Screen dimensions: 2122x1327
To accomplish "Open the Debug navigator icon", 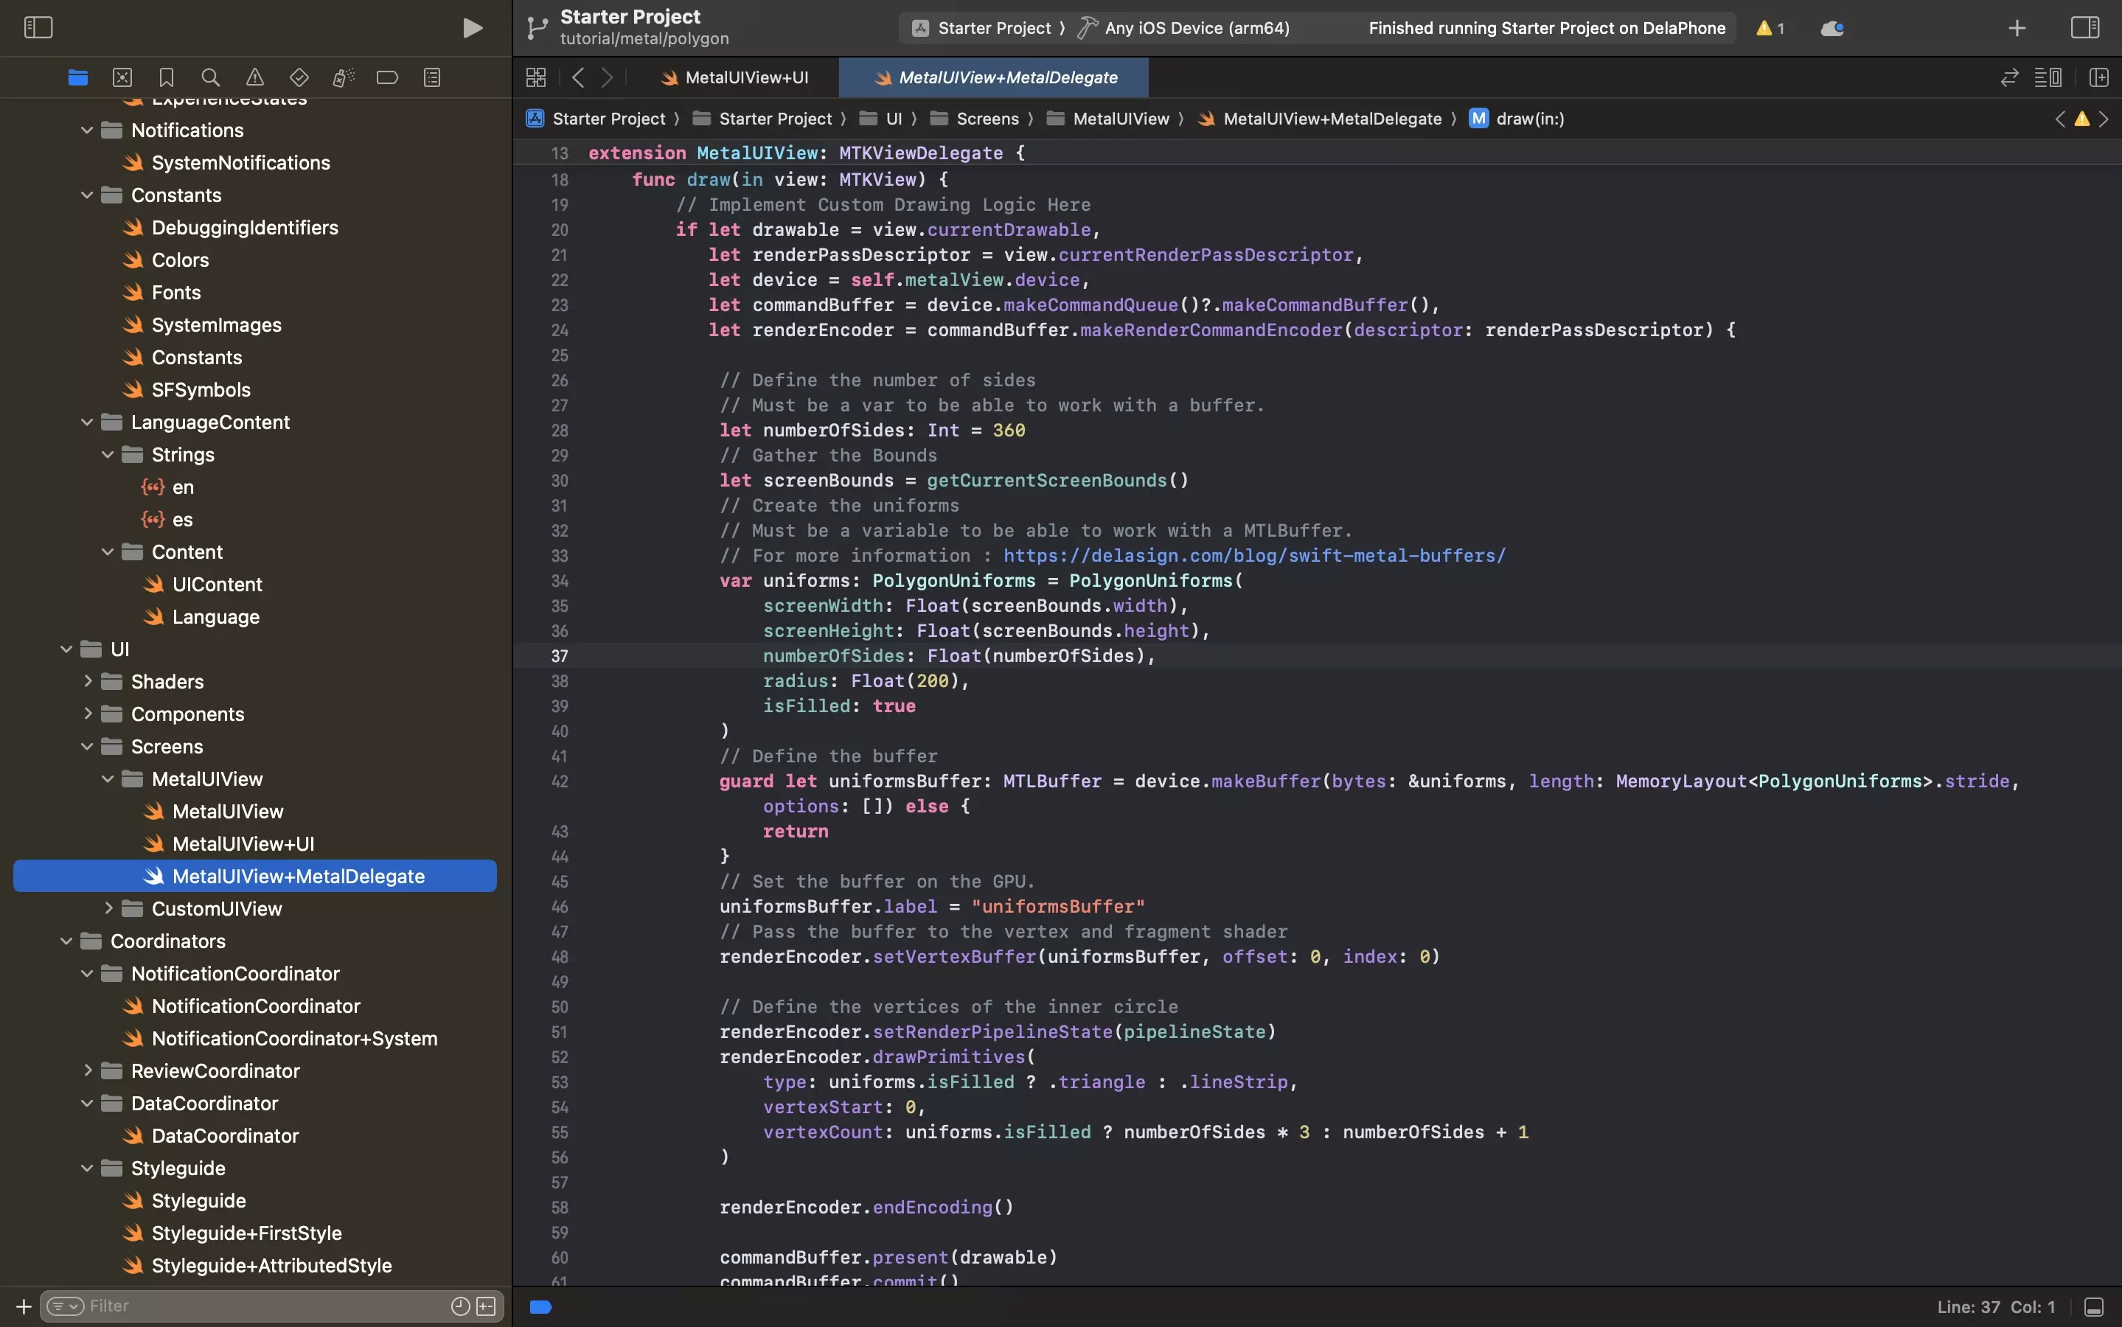I will point(343,77).
